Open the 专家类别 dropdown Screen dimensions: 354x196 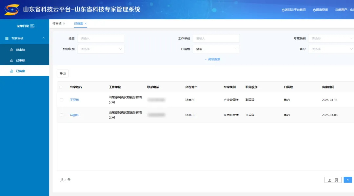tap(331, 38)
